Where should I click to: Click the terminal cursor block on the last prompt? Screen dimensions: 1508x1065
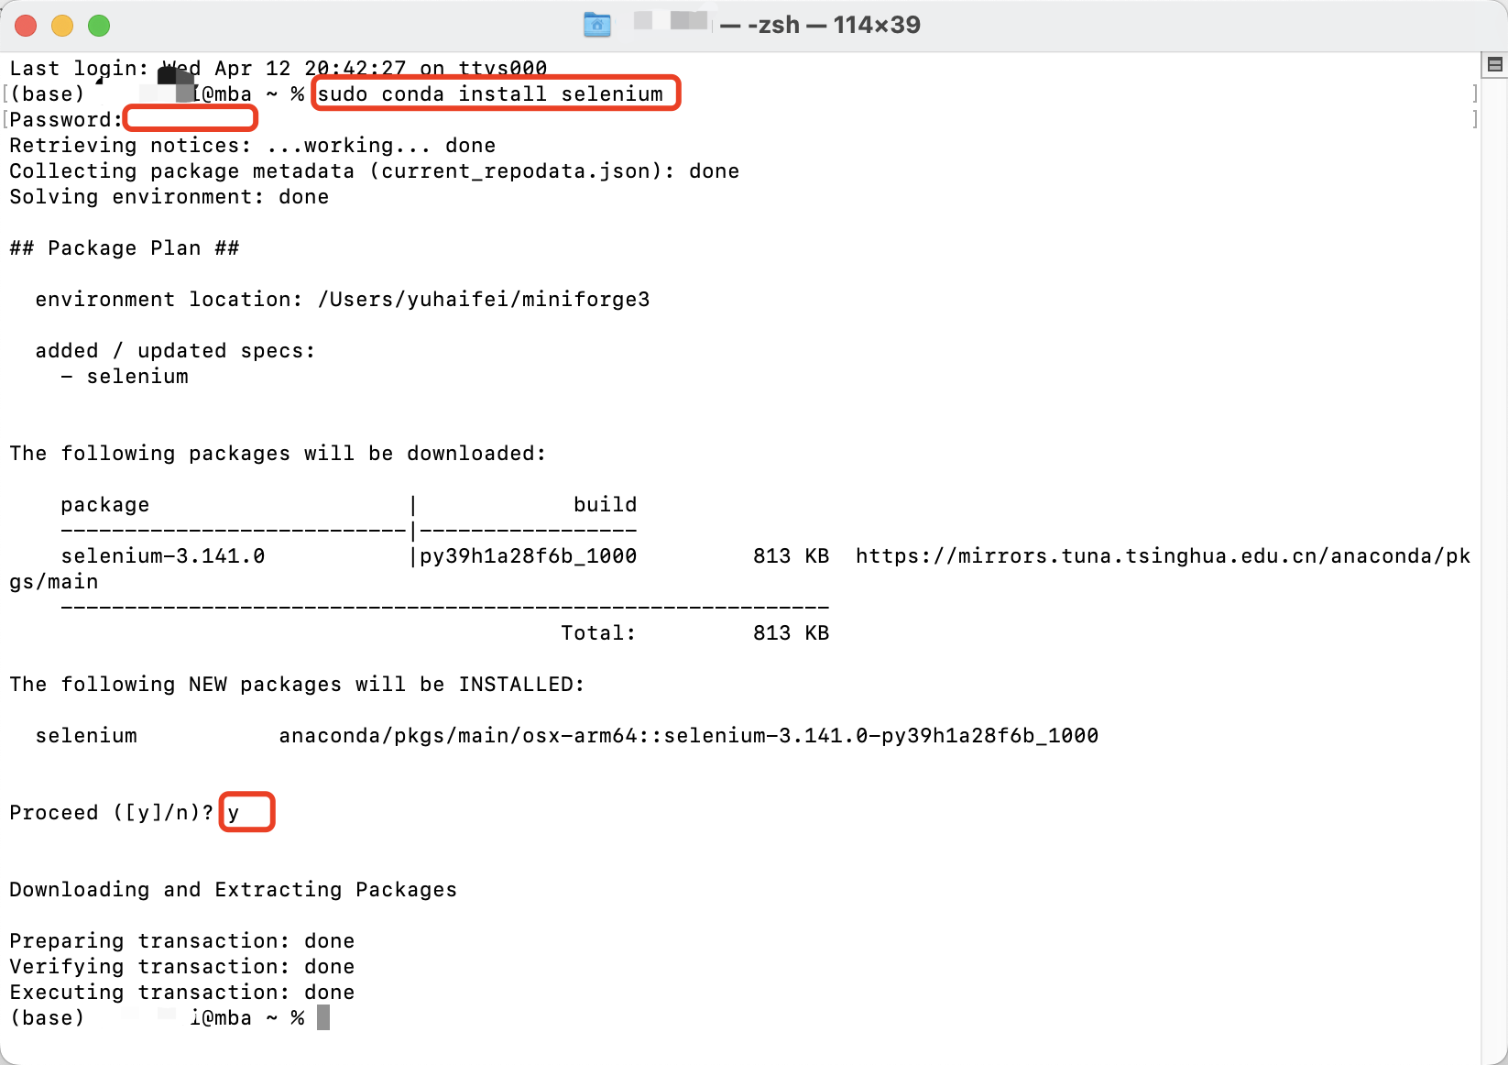(x=323, y=1017)
